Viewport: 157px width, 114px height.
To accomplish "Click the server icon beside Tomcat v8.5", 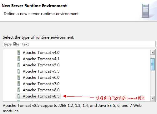I will (x=19, y=96).
